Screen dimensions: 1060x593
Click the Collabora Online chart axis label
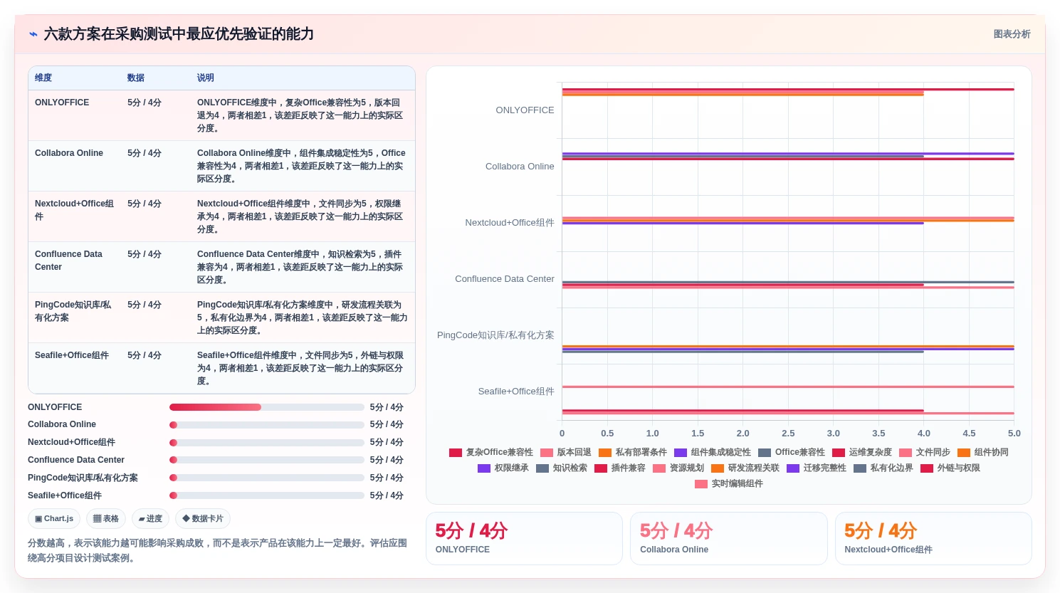coord(520,167)
